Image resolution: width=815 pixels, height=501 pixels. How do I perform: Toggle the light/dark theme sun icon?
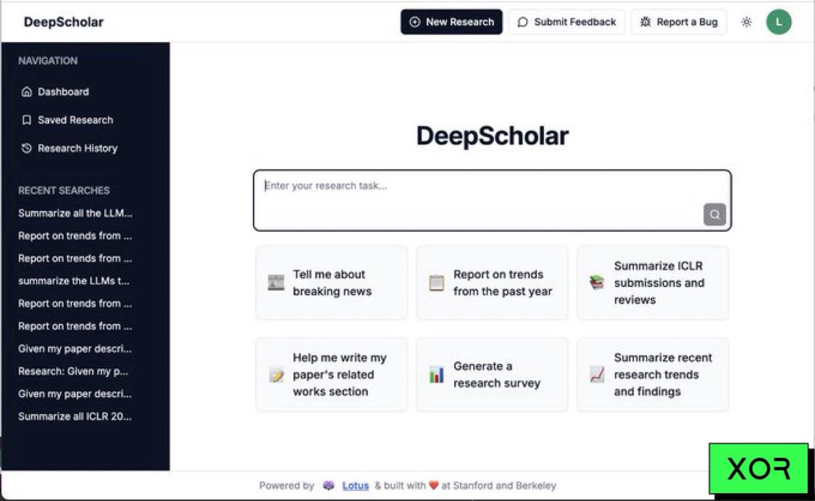746,22
